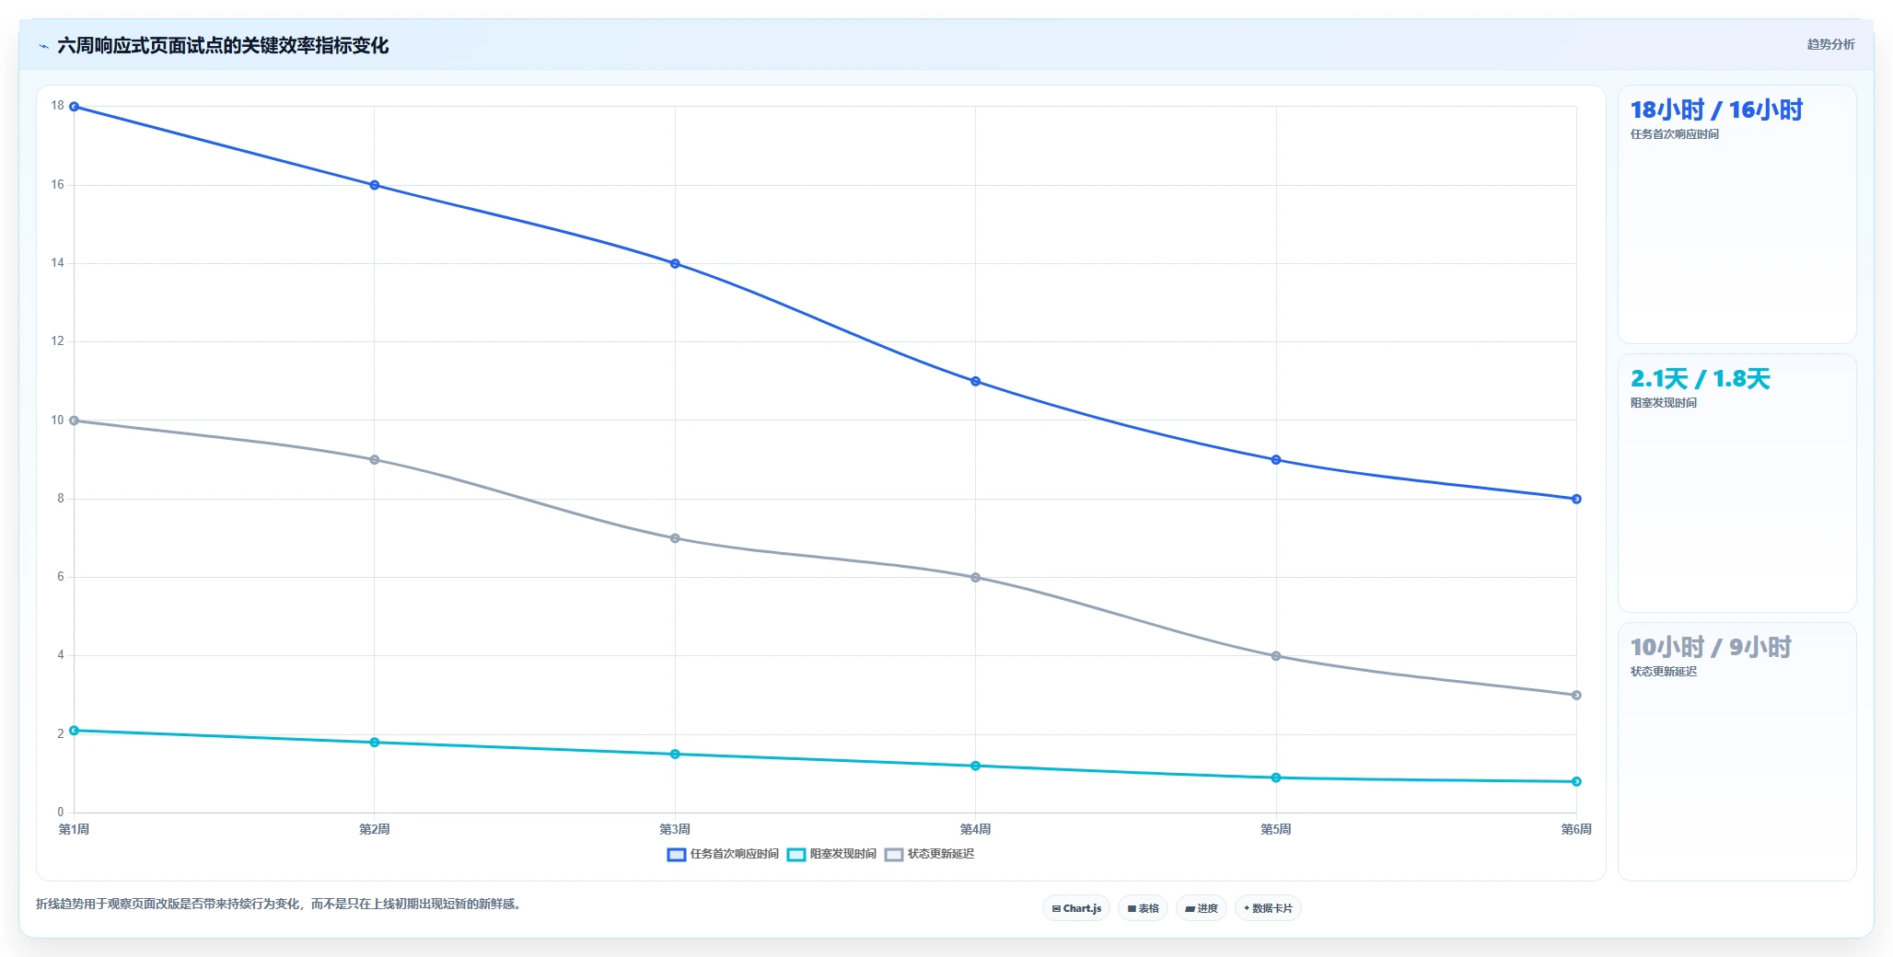Click the cyan data point at 第1周
Image resolution: width=1893 pixels, height=957 pixels.
(74, 731)
